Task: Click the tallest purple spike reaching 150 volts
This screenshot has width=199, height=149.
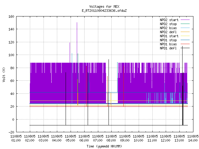Action: click(77, 43)
